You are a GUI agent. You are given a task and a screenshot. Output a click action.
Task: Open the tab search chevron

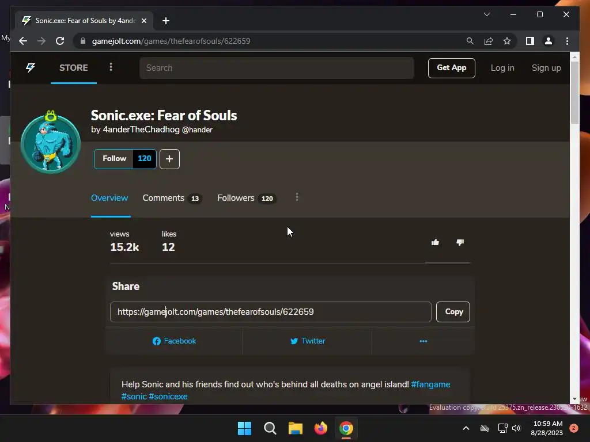pyautogui.click(x=486, y=14)
